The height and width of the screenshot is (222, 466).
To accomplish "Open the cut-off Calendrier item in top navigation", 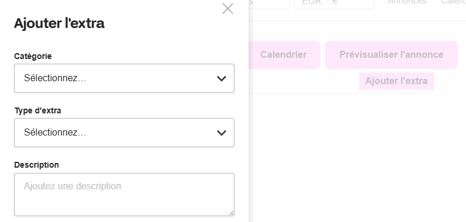I will click(x=453, y=2).
